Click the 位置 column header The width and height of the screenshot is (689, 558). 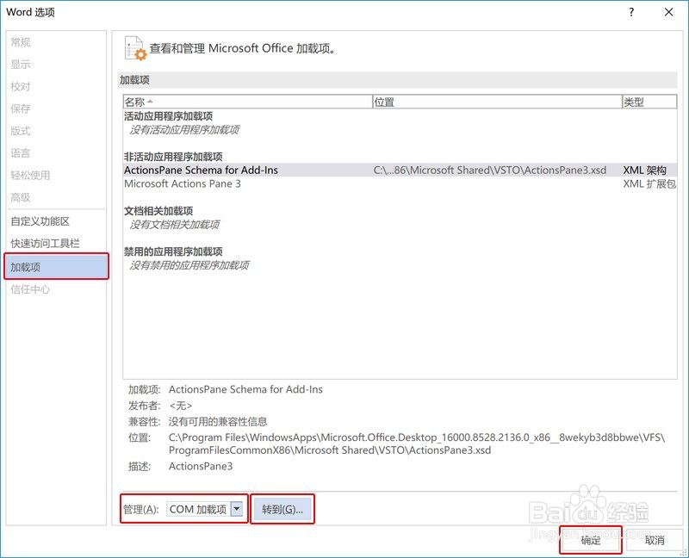click(x=498, y=102)
